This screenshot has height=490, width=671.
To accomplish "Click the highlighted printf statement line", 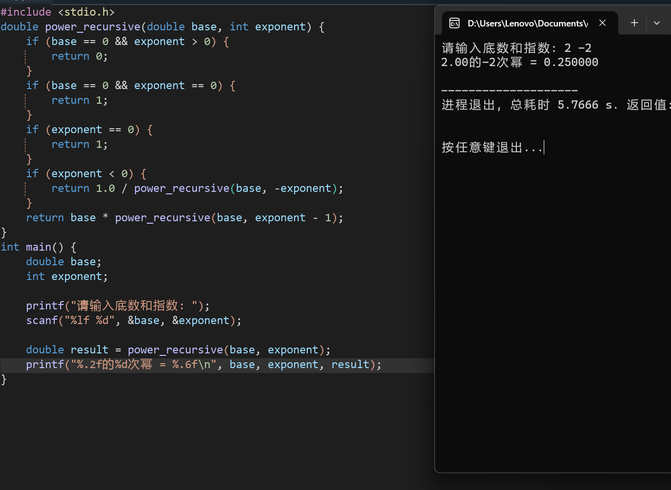I will [x=204, y=364].
